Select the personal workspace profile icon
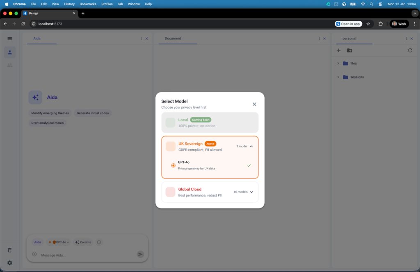The image size is (420, 272). [x=10, y=52]
